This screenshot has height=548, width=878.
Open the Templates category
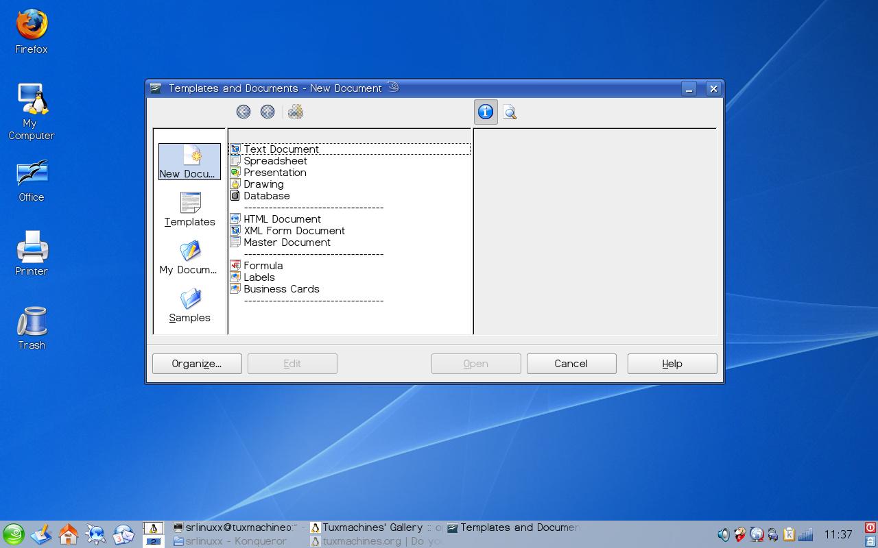(x=189, y=210)
